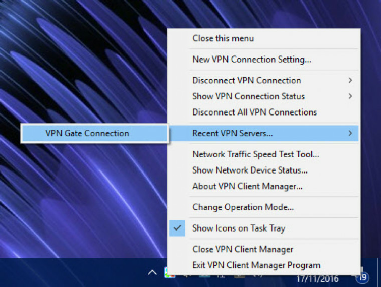Select Exit VPN Client Manager Program

(256, 265)
